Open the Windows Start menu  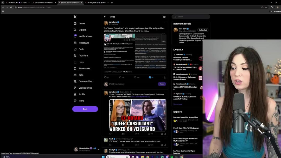[x=103, y=157]
